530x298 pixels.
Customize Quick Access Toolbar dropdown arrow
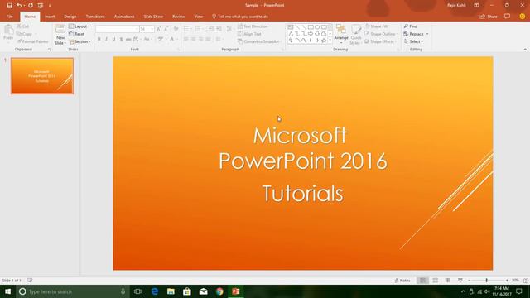[x=50, y=6]
